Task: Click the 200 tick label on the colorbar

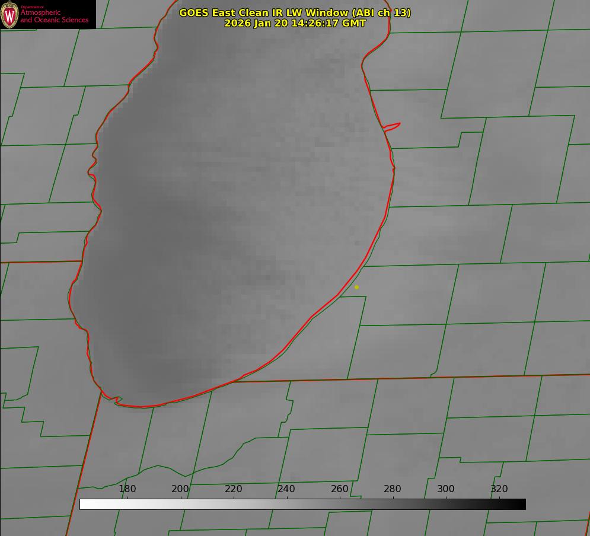Action: [x=180, y=489]
